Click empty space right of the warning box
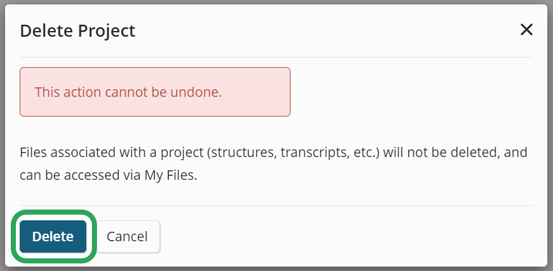553x271 pixels. click(412, 92)
